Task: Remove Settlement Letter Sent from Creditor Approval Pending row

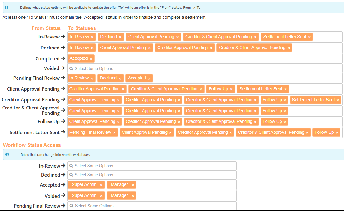Action: 338,100
